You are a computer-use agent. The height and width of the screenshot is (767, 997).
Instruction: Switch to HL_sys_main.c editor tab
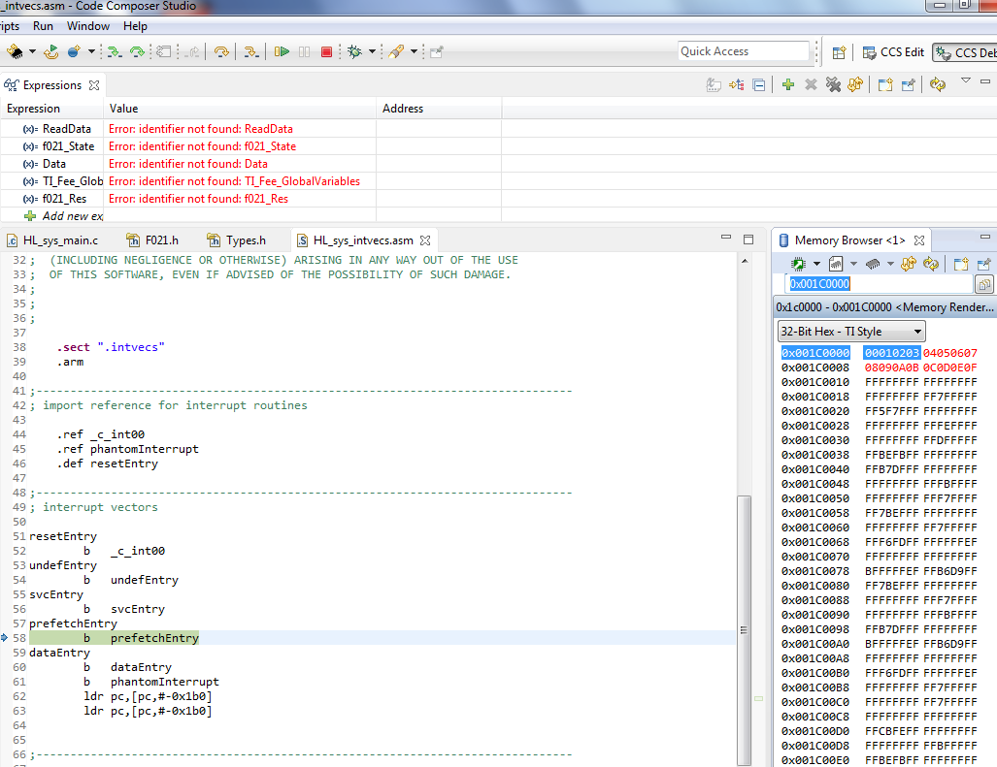52,240
